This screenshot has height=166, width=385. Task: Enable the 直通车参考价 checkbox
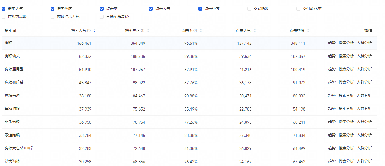pos(102,17)
